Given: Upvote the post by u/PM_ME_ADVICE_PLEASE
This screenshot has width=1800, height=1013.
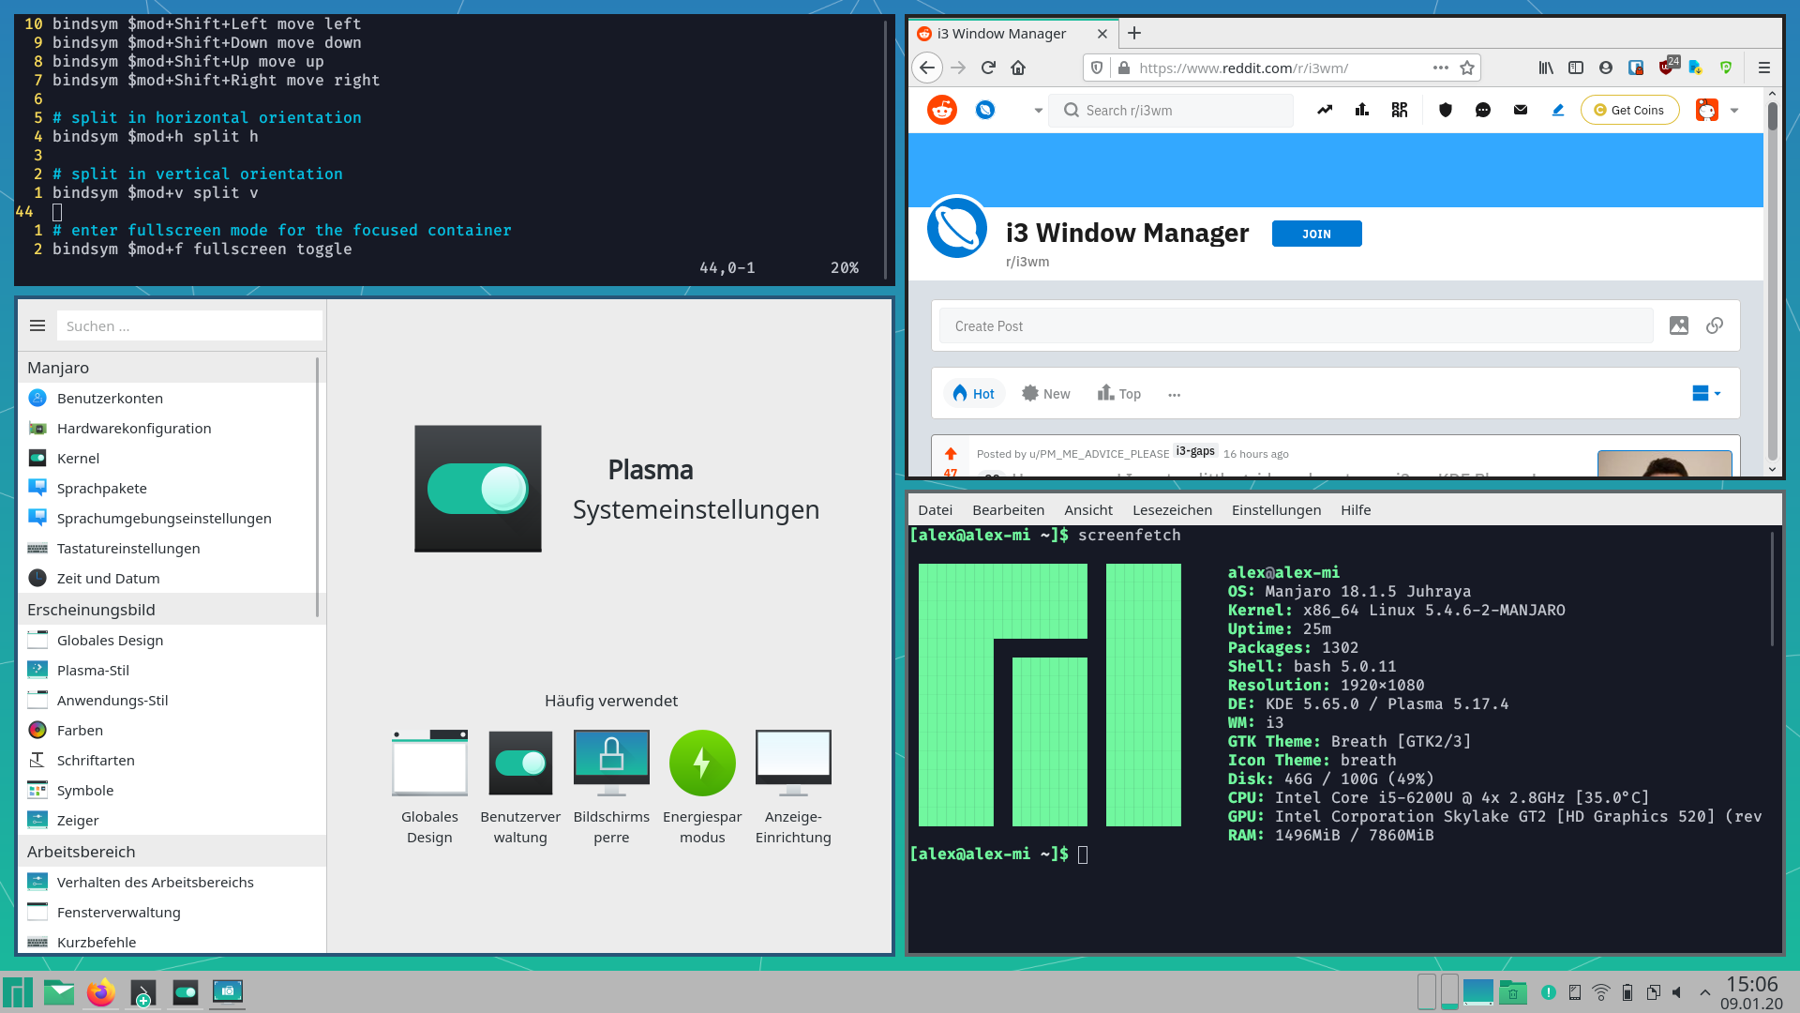Looking at the screenshot, I should tap(951, 454).
